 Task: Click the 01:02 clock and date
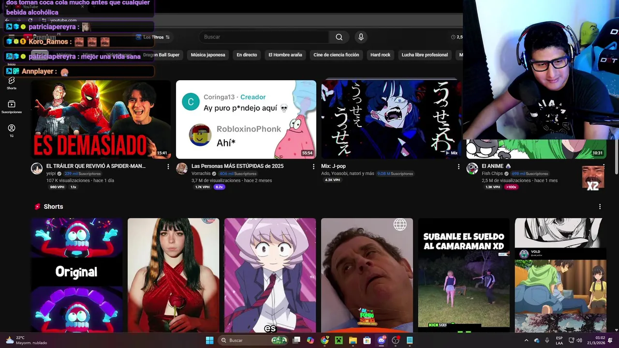pyautogui.click(x=597, y=340)
